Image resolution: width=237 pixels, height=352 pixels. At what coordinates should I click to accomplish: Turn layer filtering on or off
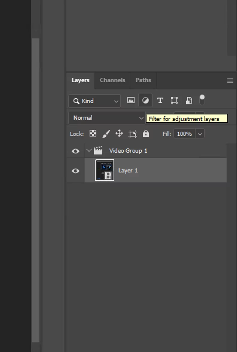point(202,100)
